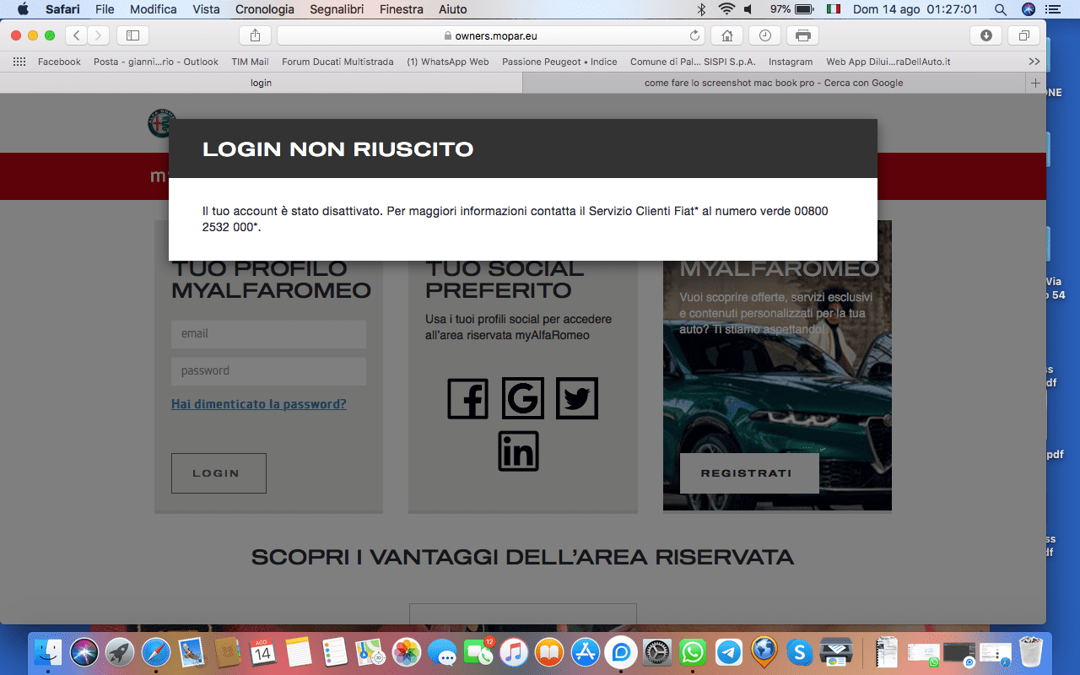Viewport: 1080px width, 675px height.
Task: Click the LOGIN button
Action: click(219, 473)
